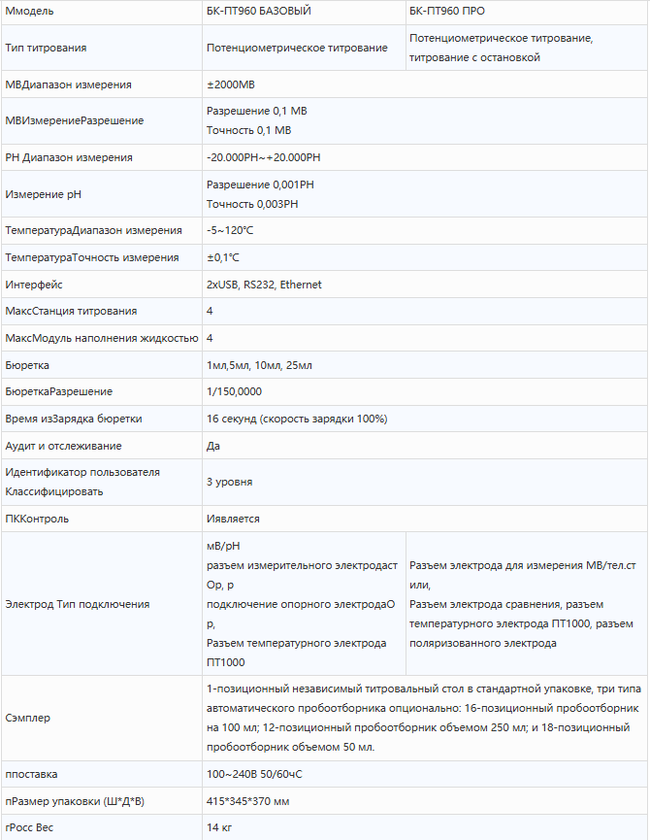
Task: Select the -5~120°C temperature range cell
Action: click(230, 230)
